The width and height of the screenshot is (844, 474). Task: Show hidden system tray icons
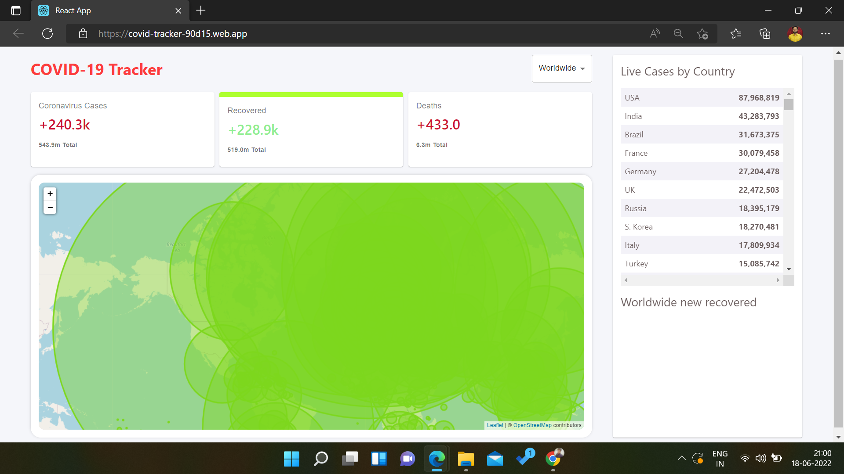(x=681, y=458)
